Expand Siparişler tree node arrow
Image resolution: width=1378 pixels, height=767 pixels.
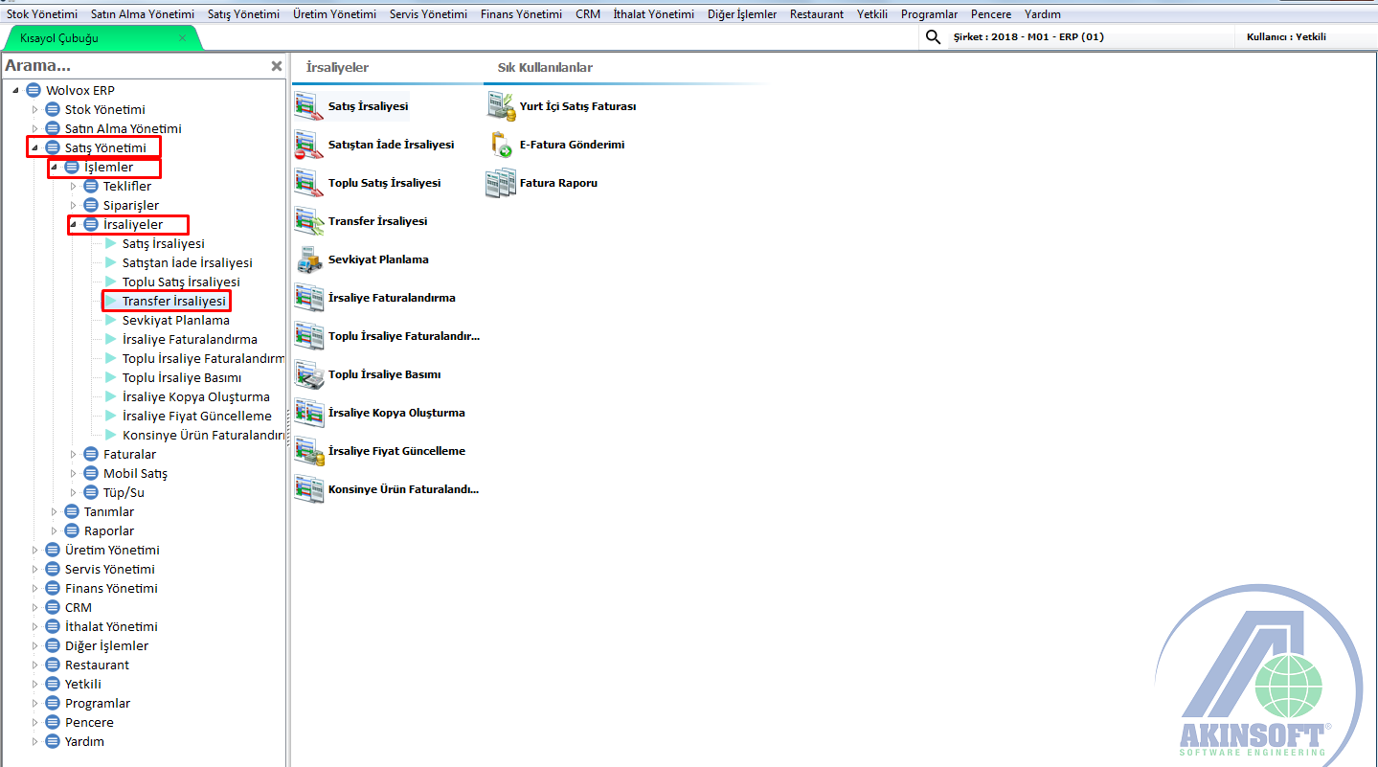73,205
